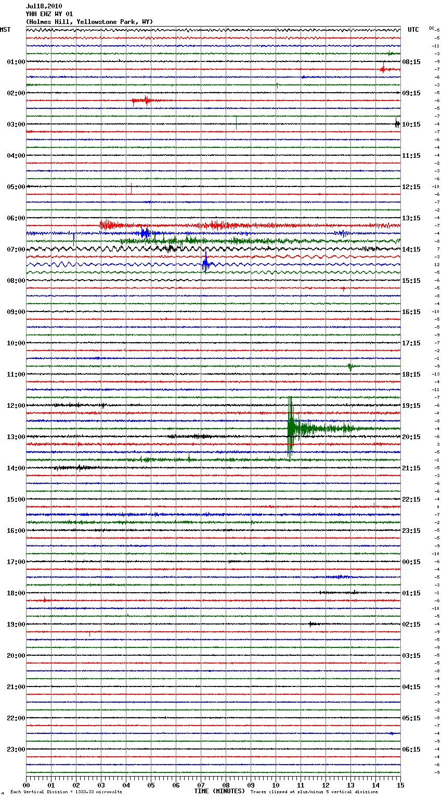Select the 02:00 MST hour label
The height and width of the screenshot is (799, 442).
click(16, 93)
